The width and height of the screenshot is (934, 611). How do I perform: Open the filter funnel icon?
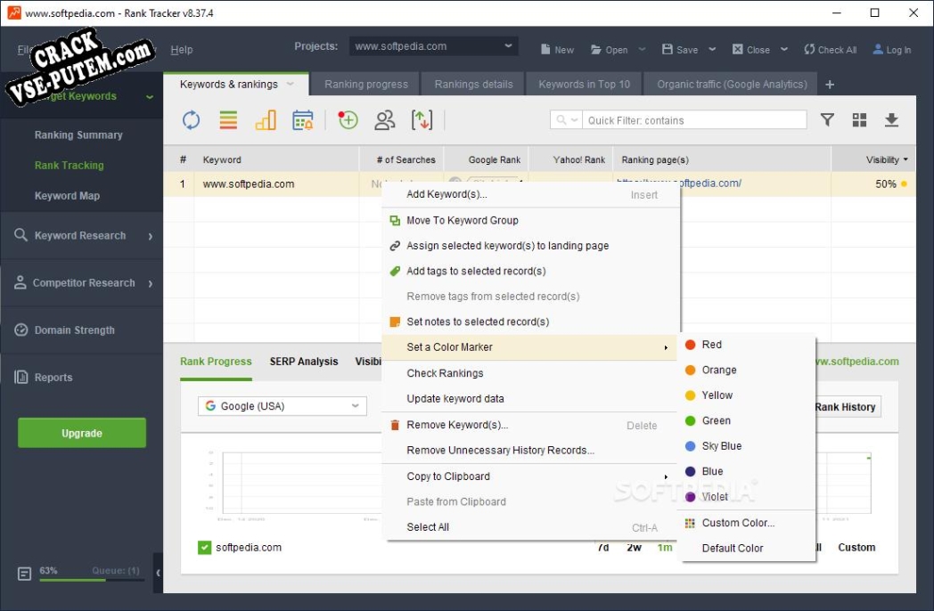click(x=827, y=120)
